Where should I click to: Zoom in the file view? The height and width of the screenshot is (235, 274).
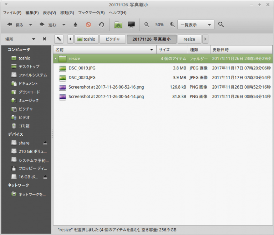pos(172,25)
